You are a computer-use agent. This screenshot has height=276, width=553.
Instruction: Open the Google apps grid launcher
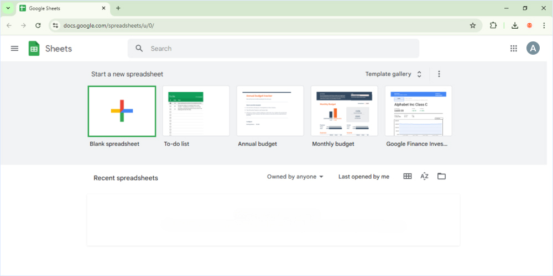pyautogui.click(x=513, y=49)
